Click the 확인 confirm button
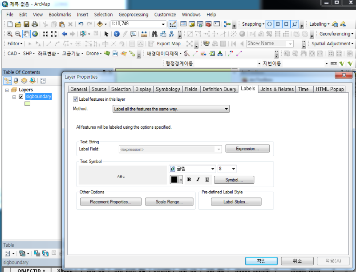356x272 pixels. (x=261, y=261)
